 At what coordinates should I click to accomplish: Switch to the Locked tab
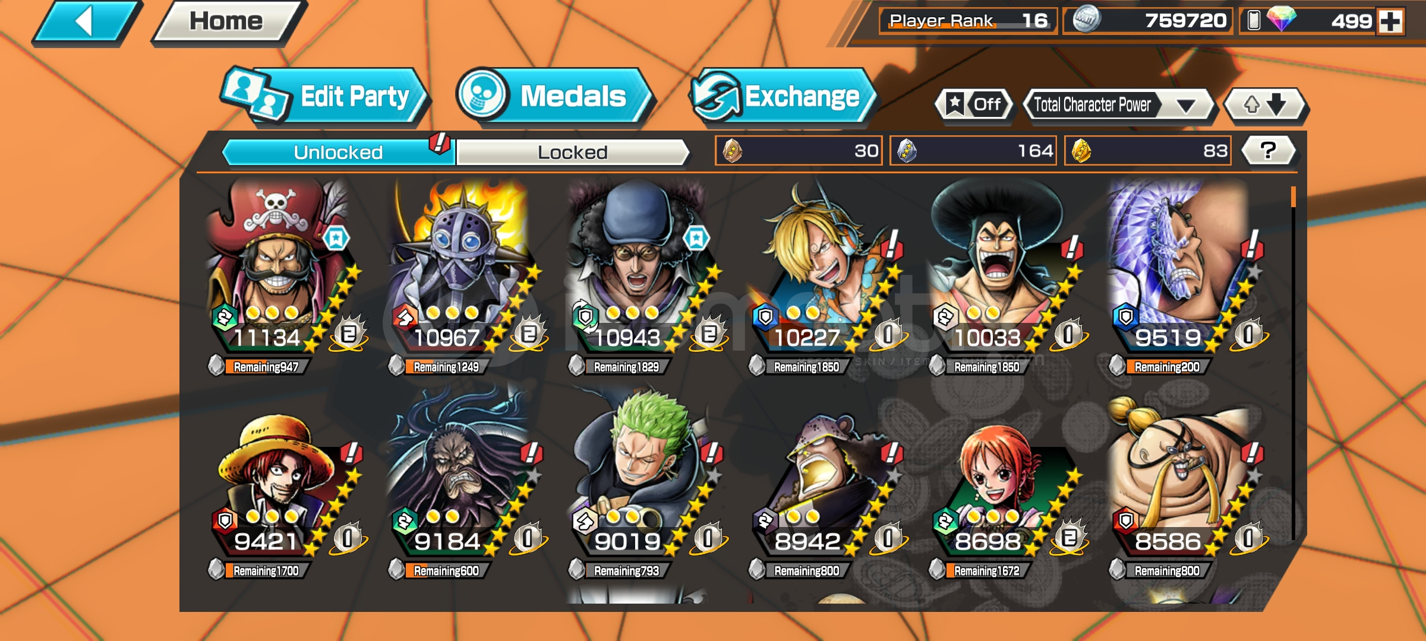(x=573, y=153)
